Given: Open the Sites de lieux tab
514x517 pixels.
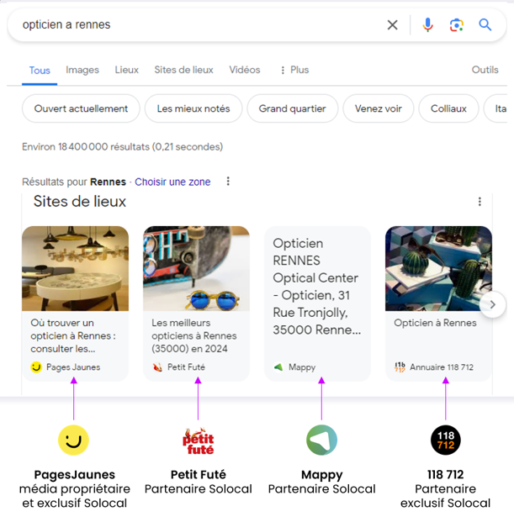Looking at the screenshot, I should click(x=183, y=70).
